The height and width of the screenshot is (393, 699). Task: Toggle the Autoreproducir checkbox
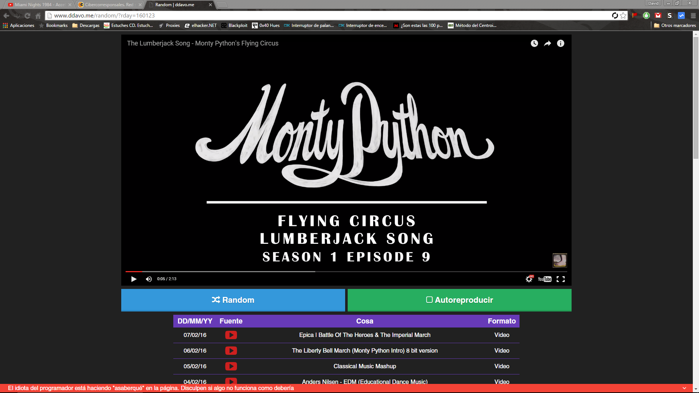[430, 300]
